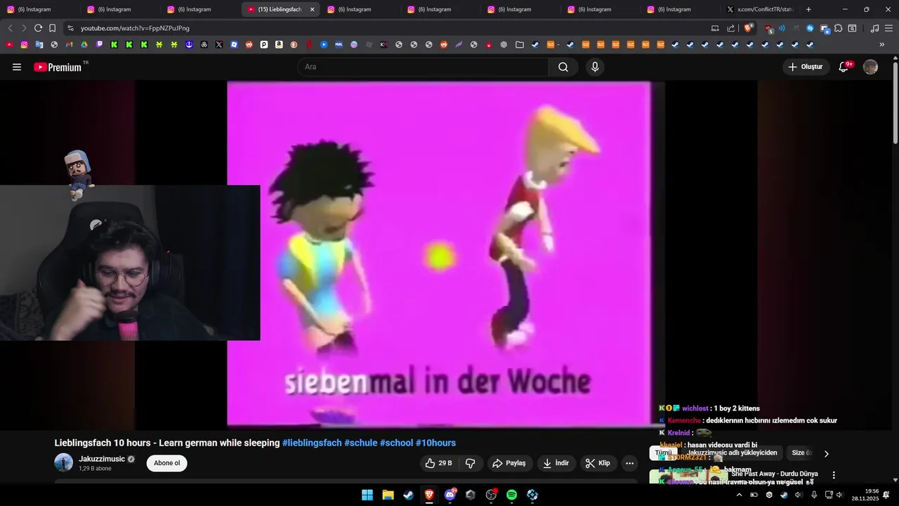
Task: Open Discord from the Windows taskbar
Action: pos(449,495)
